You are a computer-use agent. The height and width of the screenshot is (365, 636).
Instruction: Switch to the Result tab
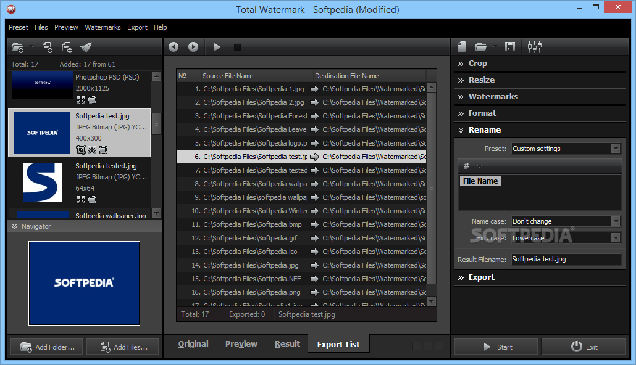pyautogui.click(x=287, y=344)
